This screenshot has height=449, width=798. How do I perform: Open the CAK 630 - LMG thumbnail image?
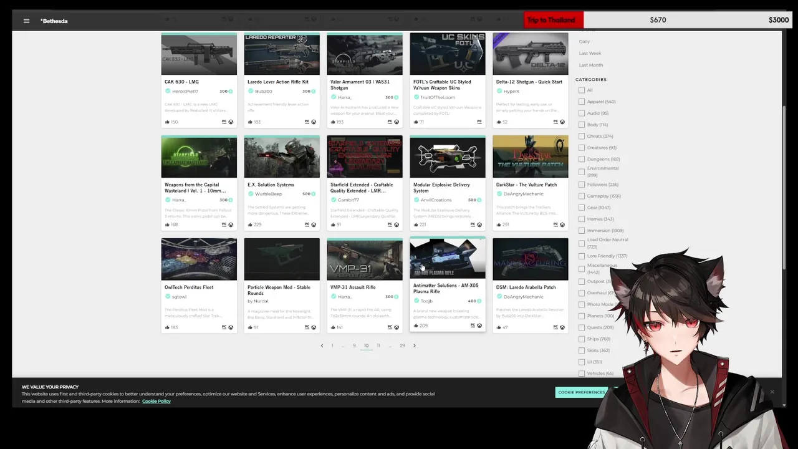(199, 54)
